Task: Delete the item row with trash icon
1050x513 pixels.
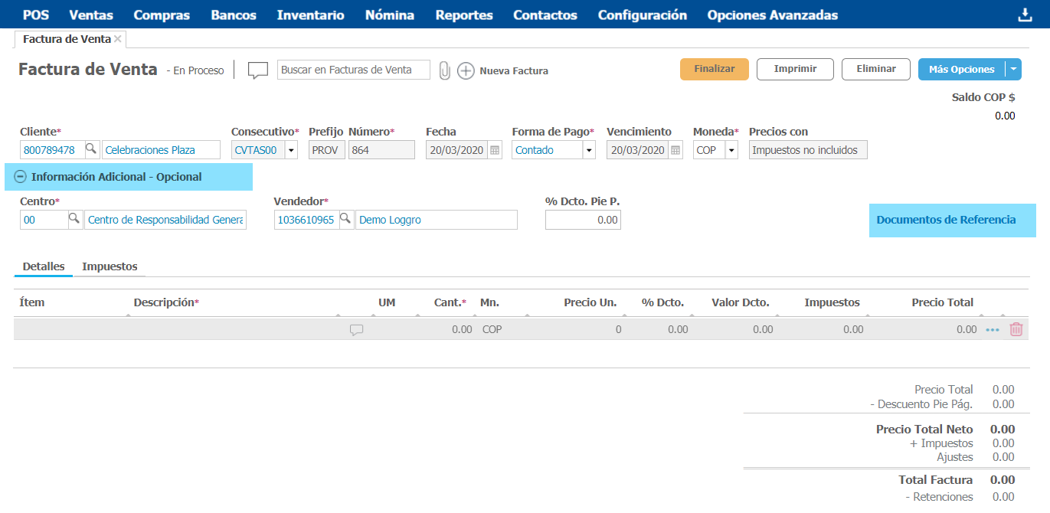Action: click(x=1016, y=329)
